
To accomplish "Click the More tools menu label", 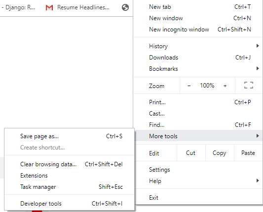I will click(163, 136).
